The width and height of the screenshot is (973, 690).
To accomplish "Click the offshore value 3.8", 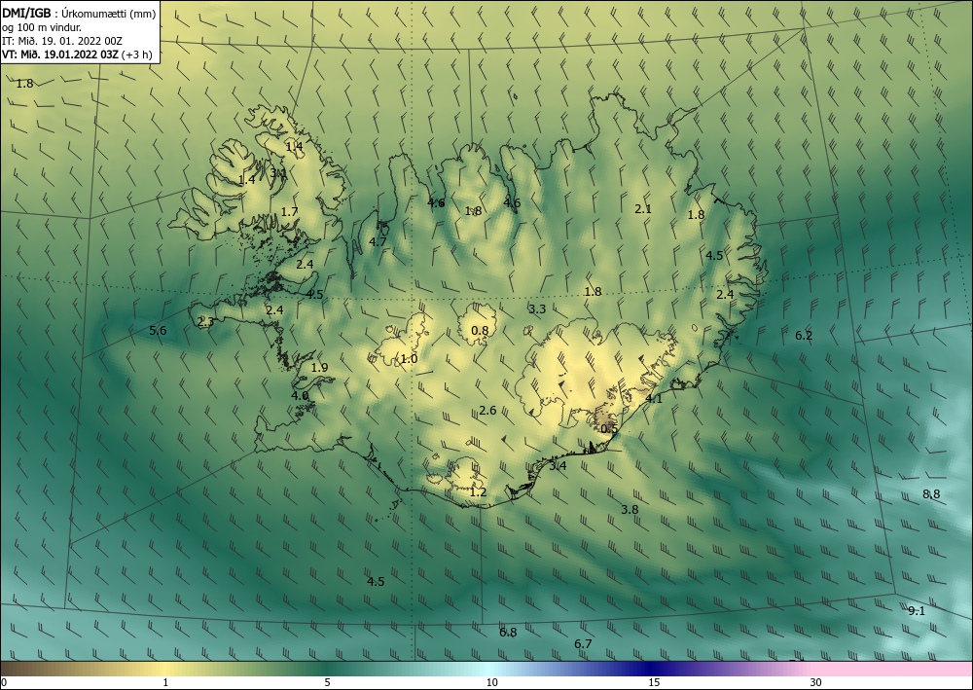I will pos(630,509).
